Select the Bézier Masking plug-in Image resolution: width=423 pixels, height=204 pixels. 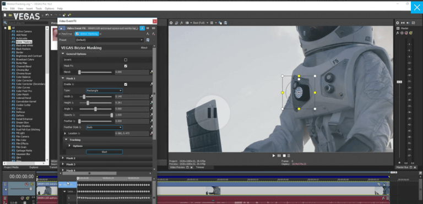pyautogui.click(x=24, y=42)
